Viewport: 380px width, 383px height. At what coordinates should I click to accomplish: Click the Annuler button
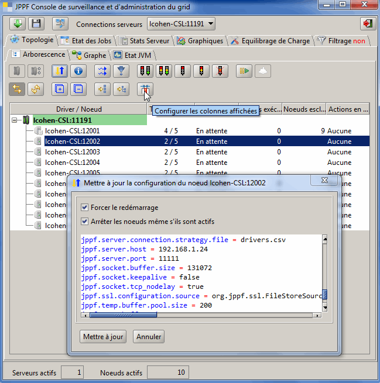coord(149,337)
